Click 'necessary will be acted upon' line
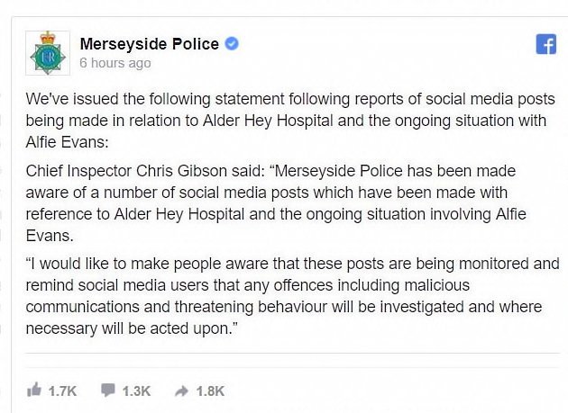Viewport: 568px width, 413px height. [x=132, y=328]
